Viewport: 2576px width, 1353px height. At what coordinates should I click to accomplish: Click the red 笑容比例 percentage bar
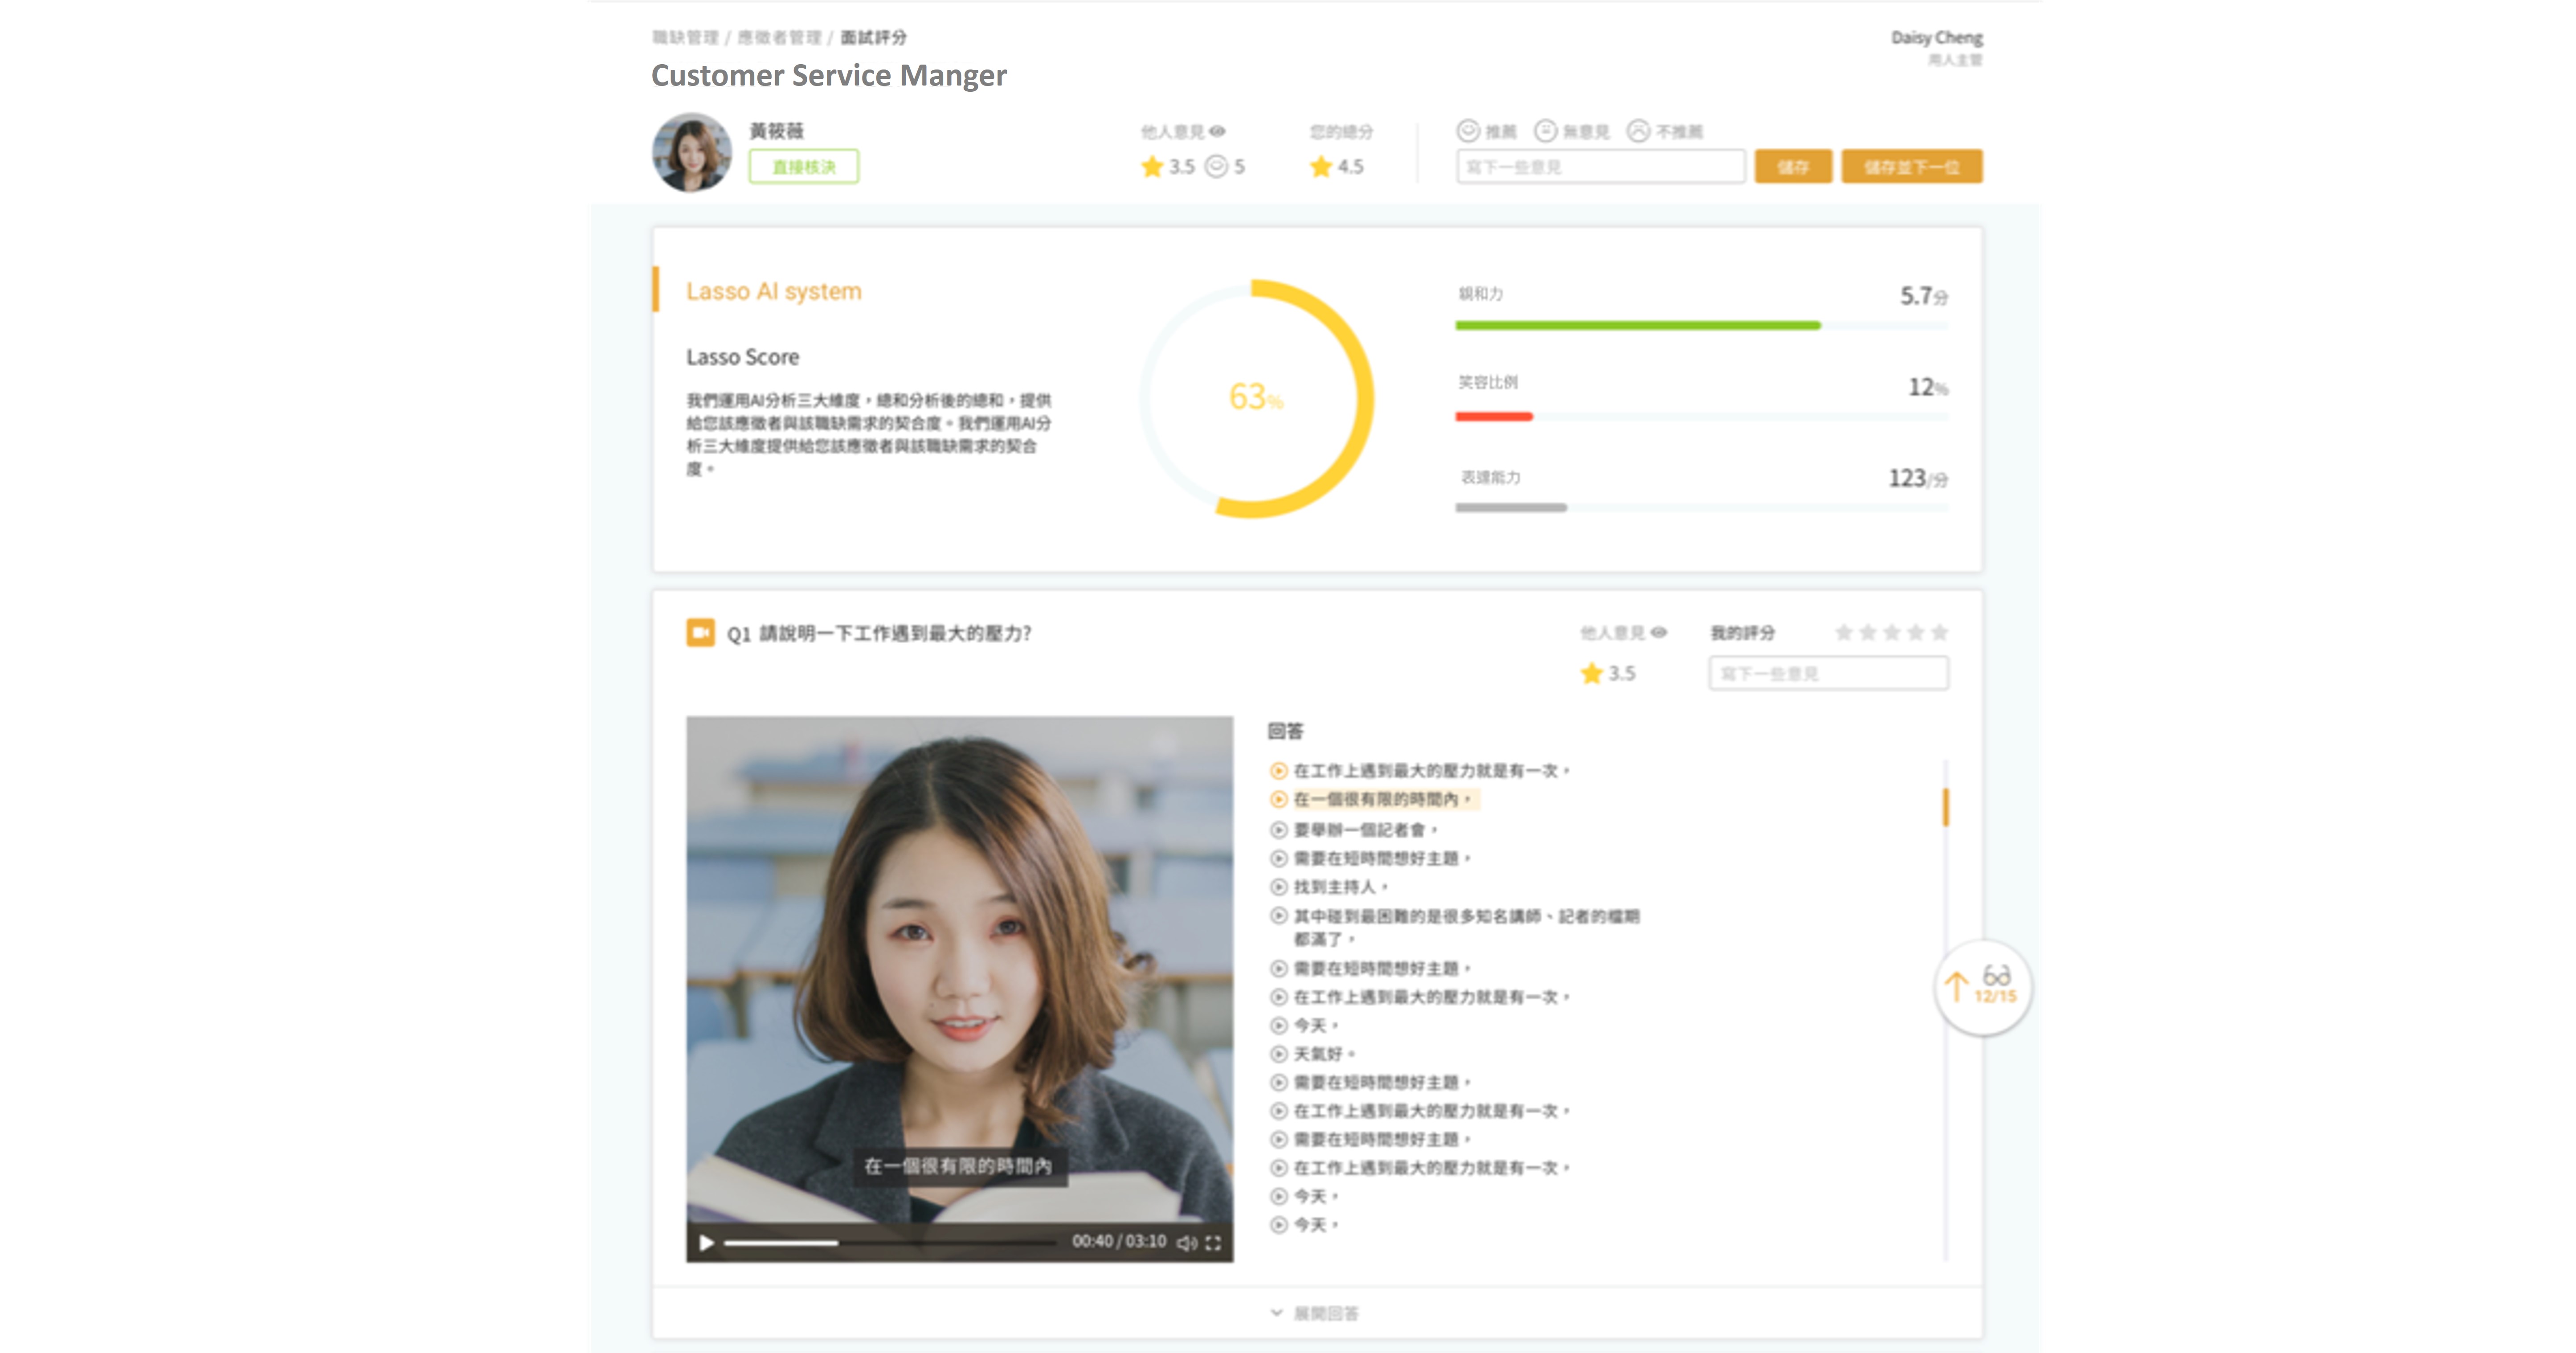point(1493,416)
